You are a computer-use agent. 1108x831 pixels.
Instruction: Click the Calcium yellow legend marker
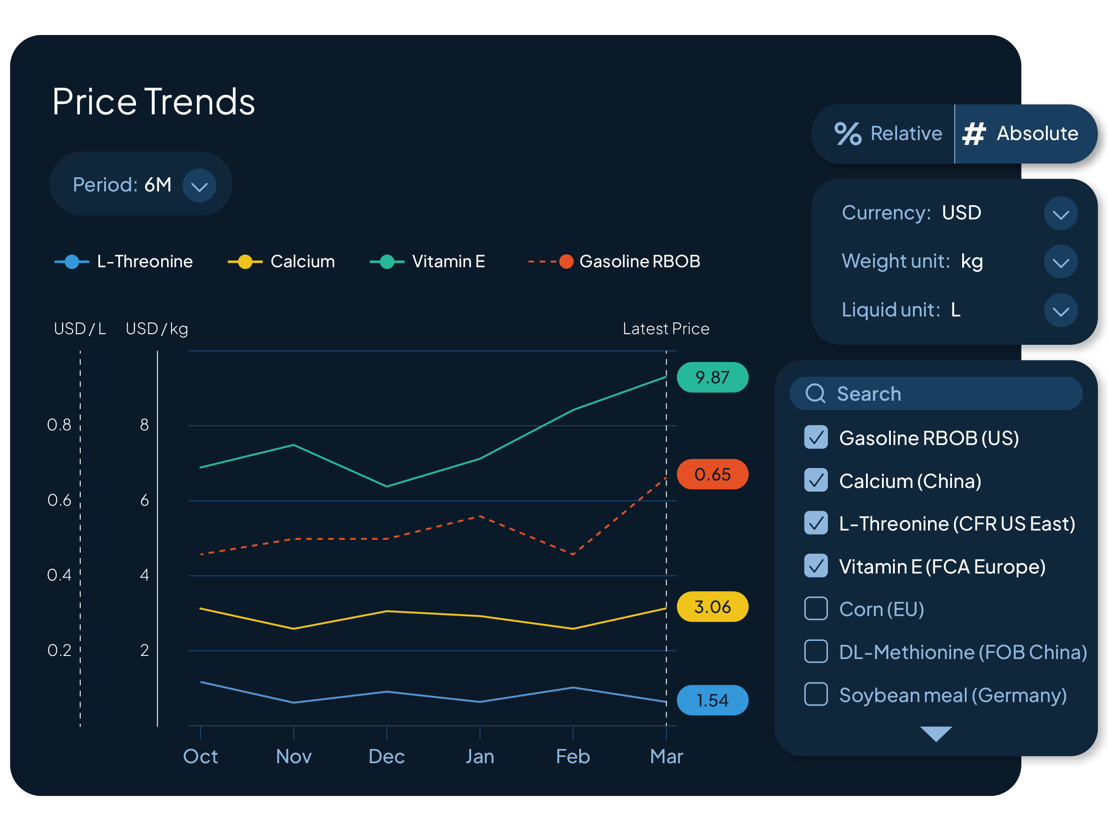[245, 261]
